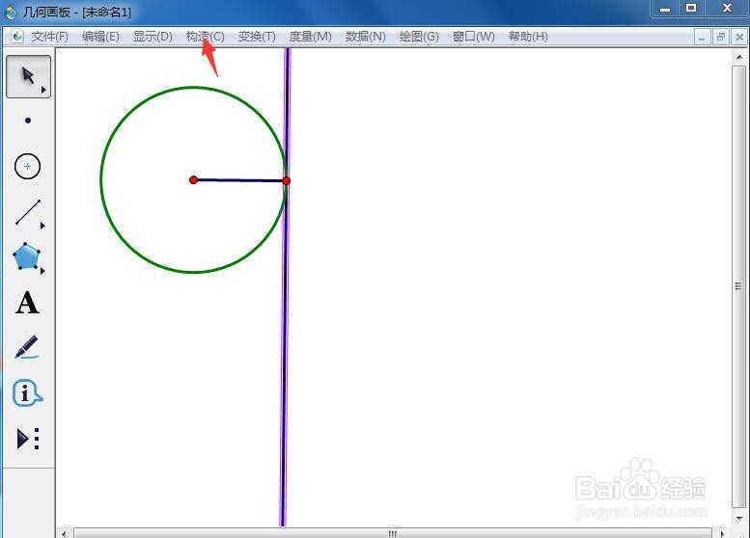Expand the Arrow tool flyout triangle
750x538 pixels.
point(43,90)
